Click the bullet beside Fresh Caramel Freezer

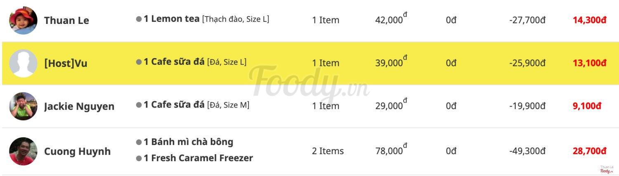click(x=139, y=158)
